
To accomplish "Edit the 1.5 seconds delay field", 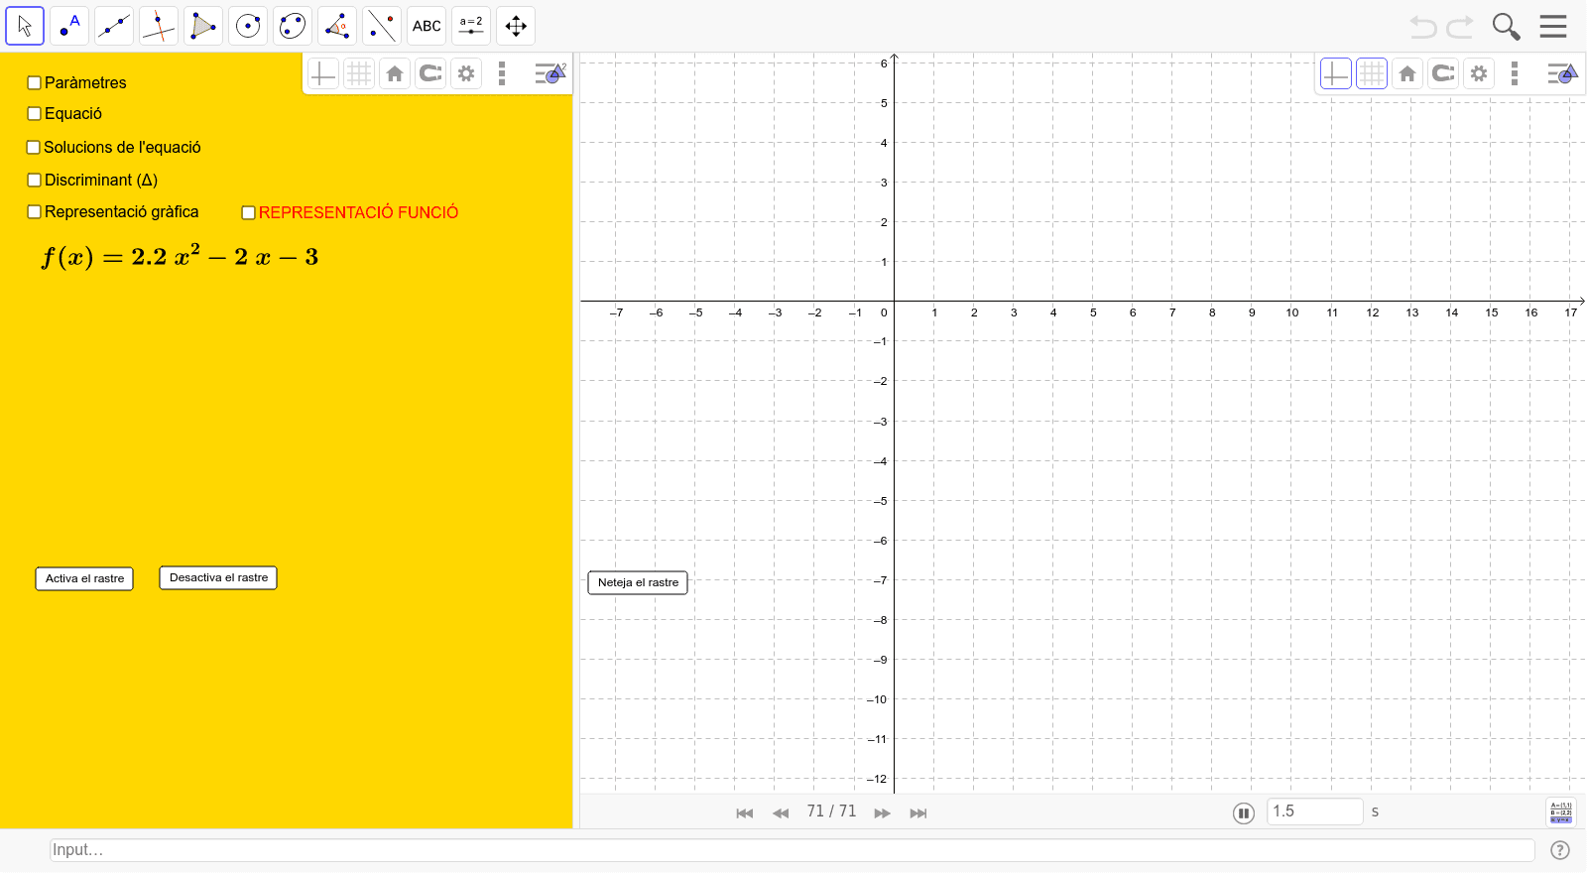I will (1315, 811).
